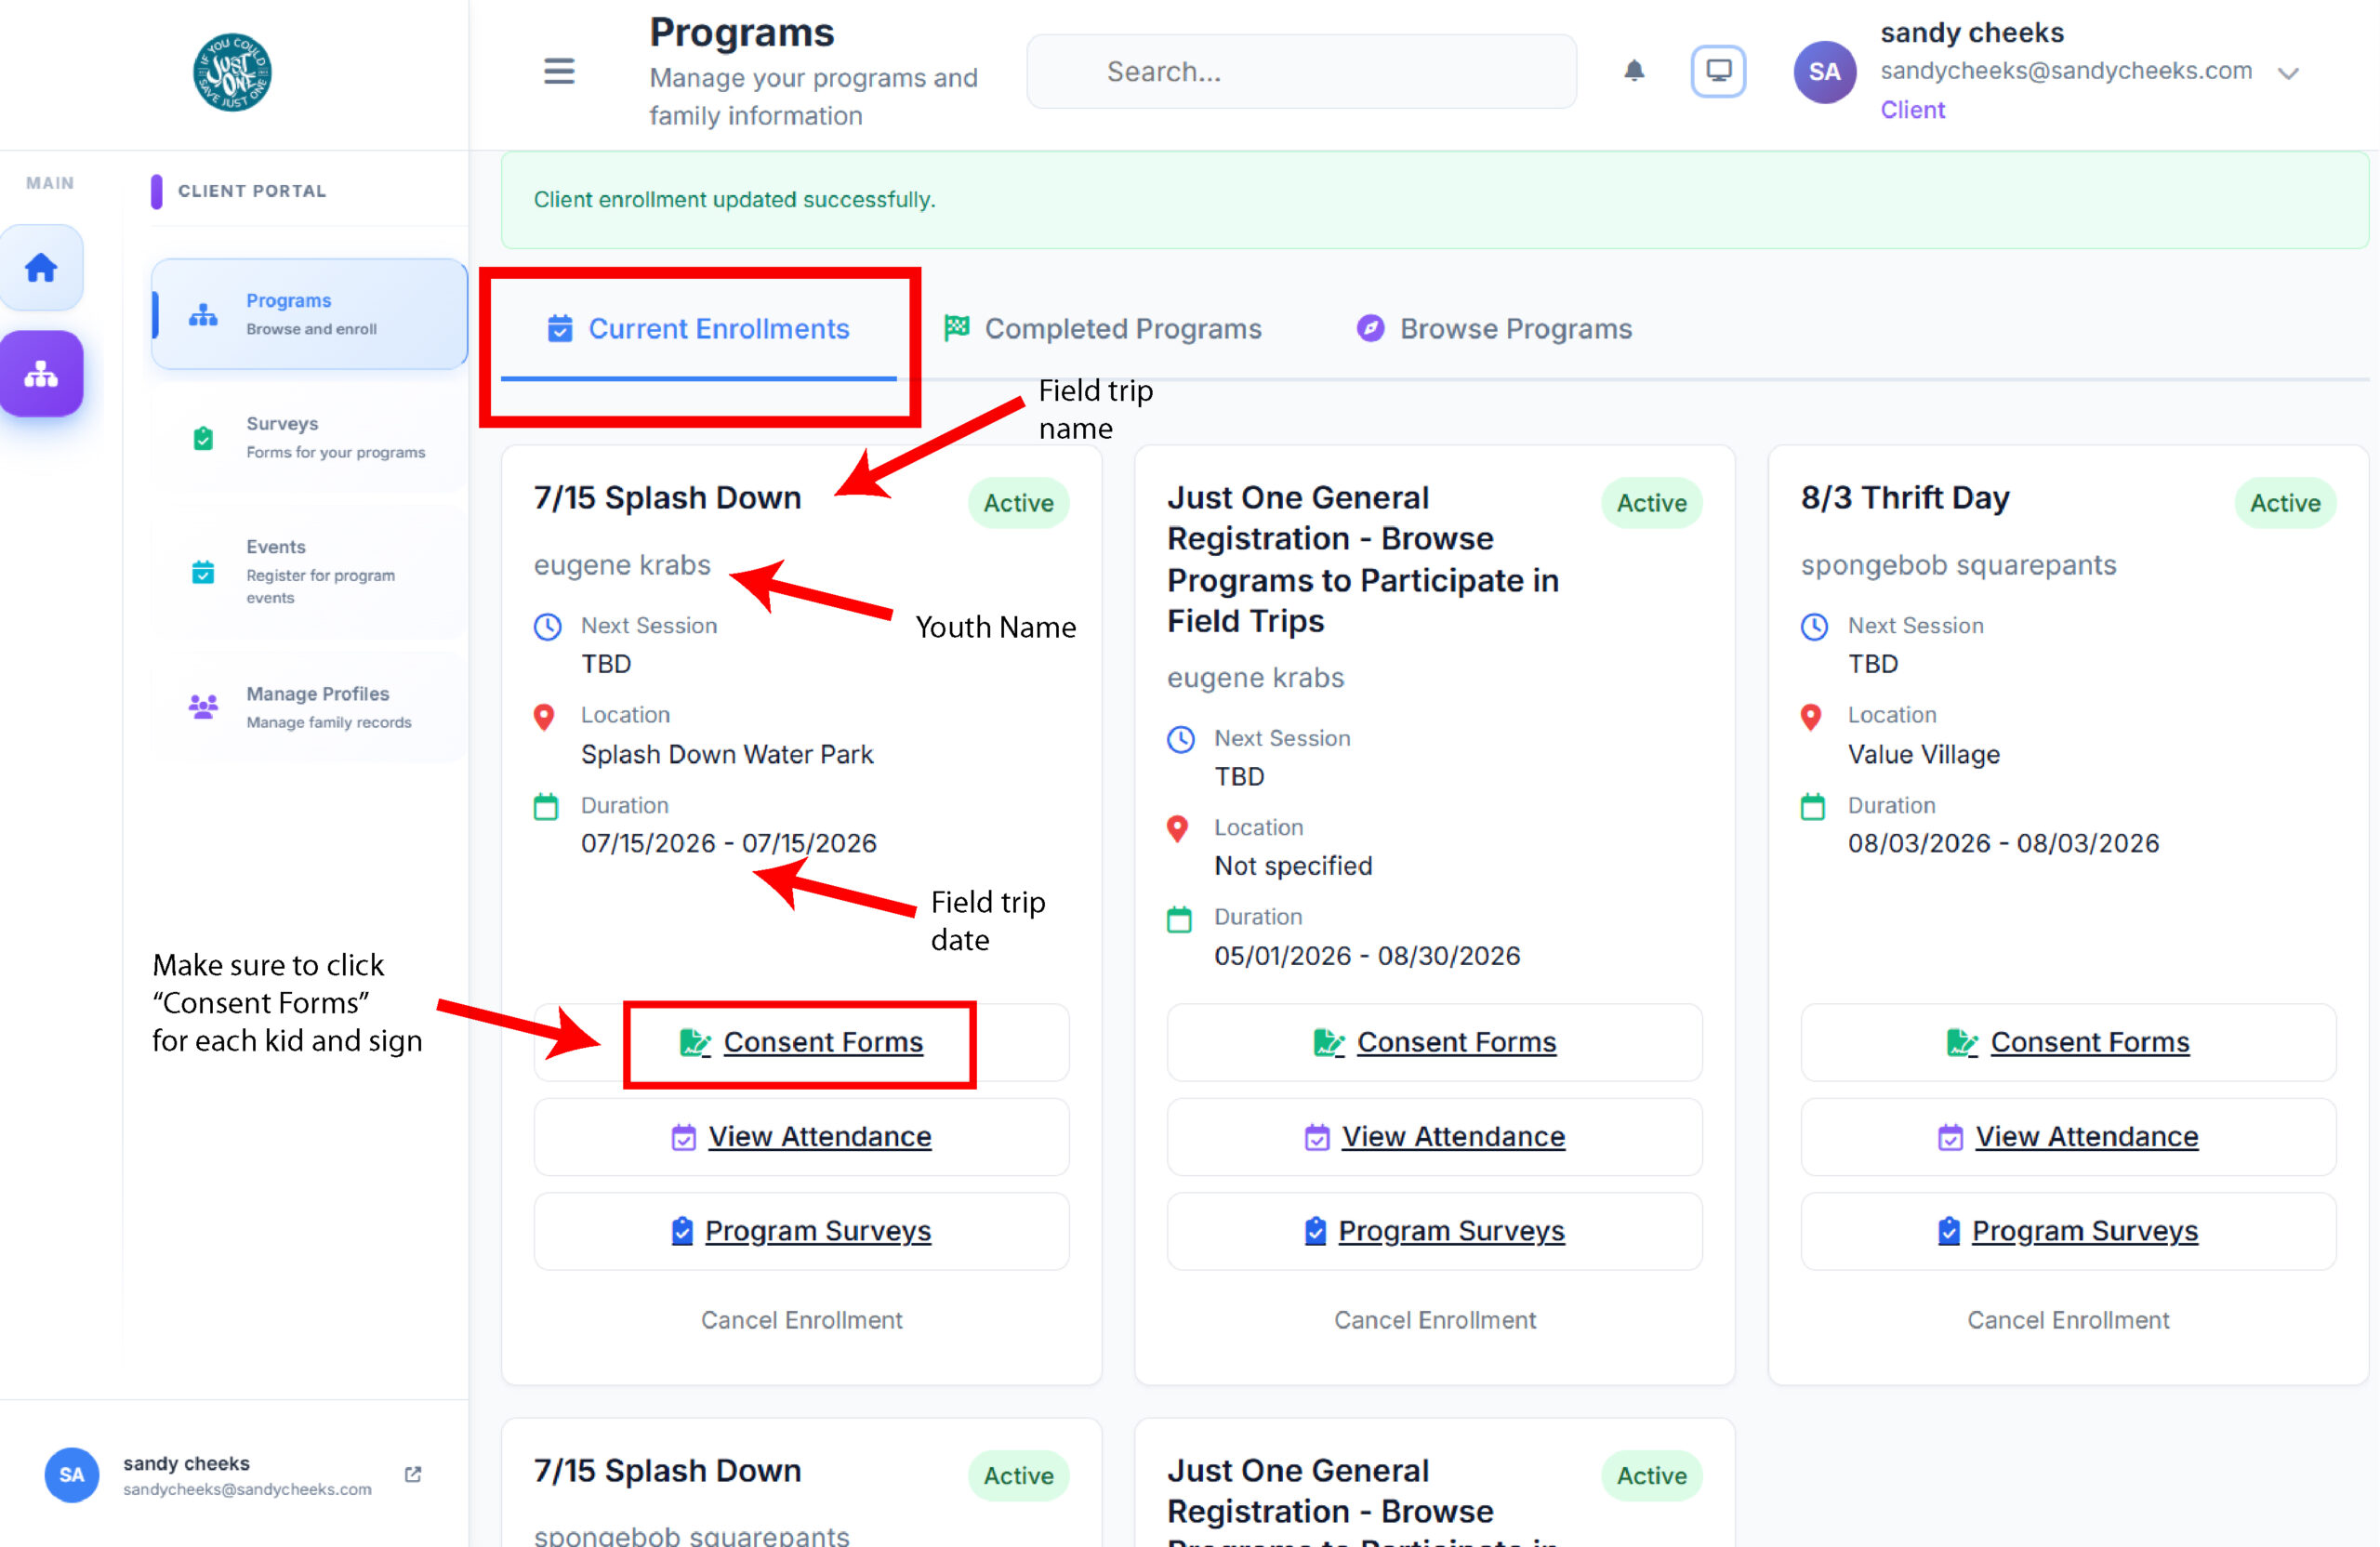Open Manage Profiles in the sidebar
The image size is (2380, 1547).
click(x=309, y=707)
